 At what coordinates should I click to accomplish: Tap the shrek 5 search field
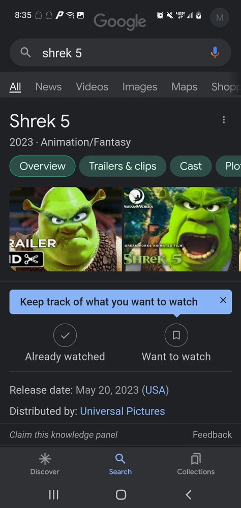point(120,52)
